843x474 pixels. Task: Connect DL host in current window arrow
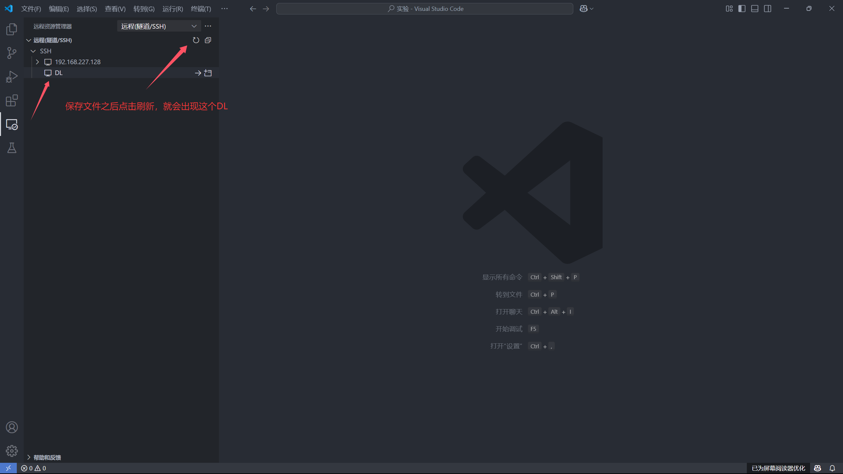[x=198, y=73]
